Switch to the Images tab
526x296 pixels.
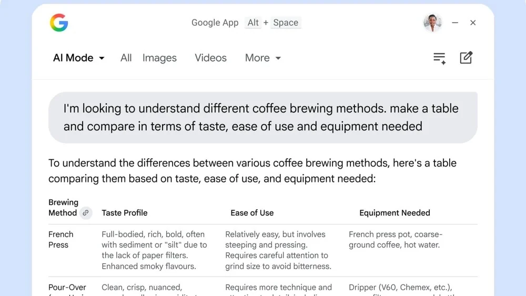point(159,58)
